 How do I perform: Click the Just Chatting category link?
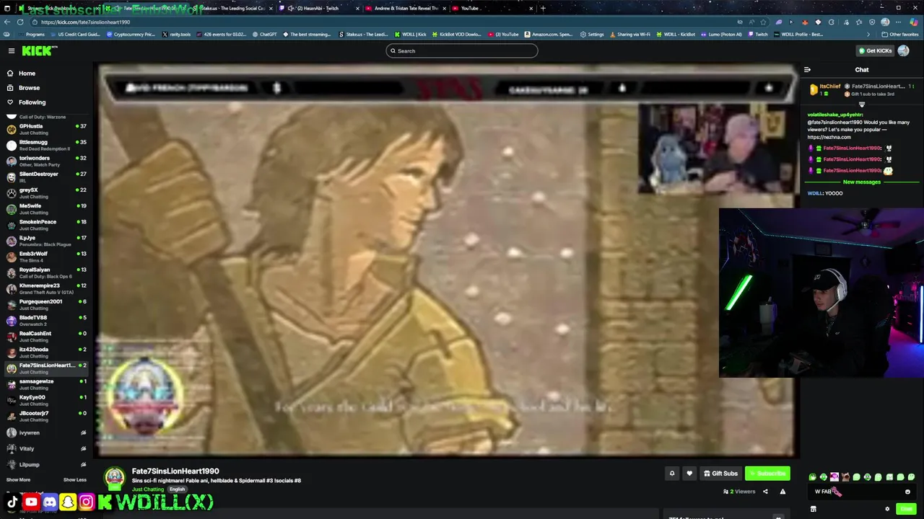pyautogui.click(x=147, y=489)
